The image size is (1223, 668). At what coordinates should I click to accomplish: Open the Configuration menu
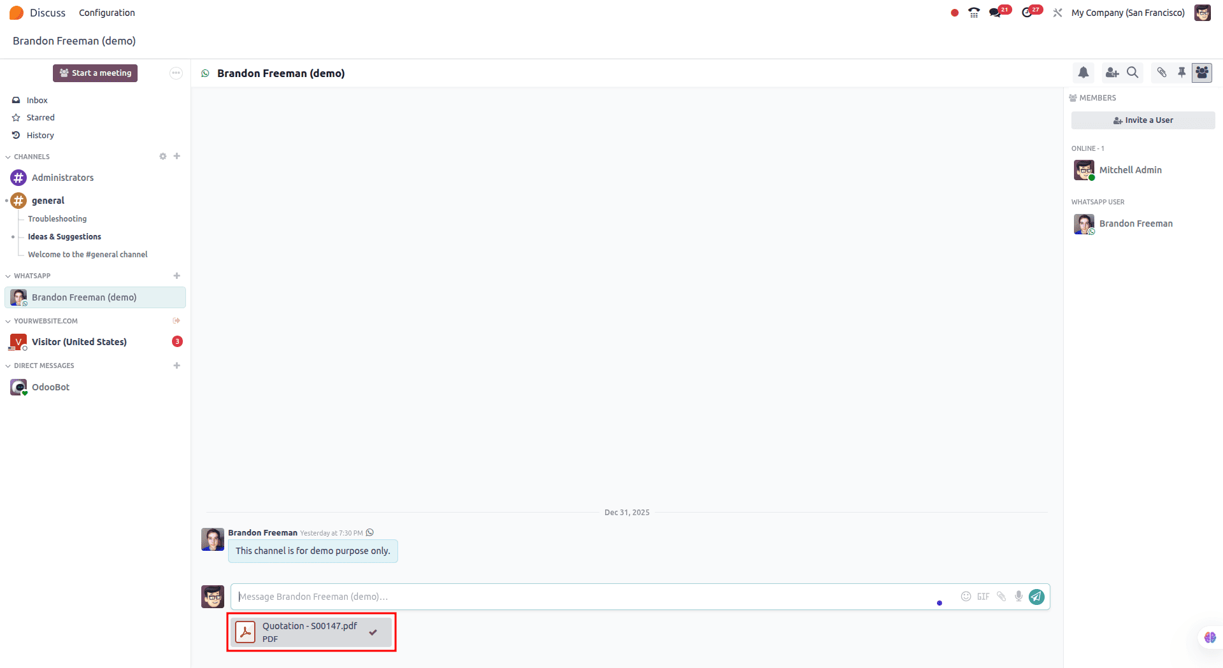point(106,12)
